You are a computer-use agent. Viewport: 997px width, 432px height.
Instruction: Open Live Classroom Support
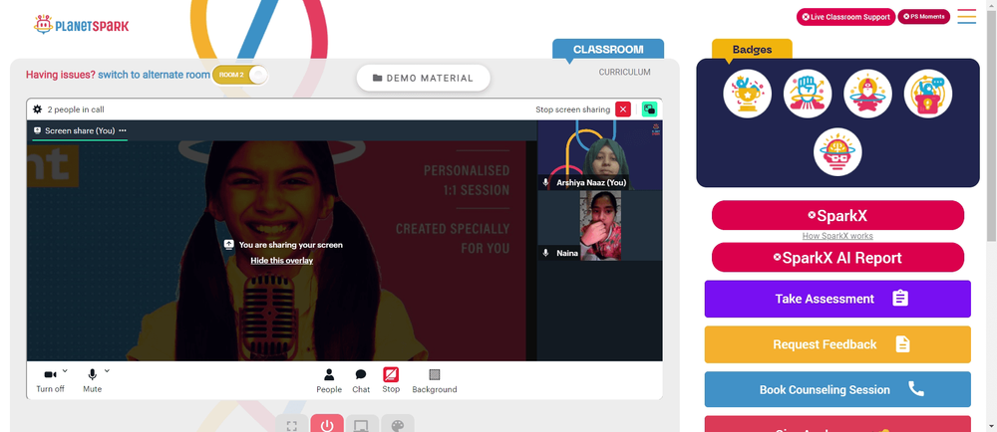pos(845,17)
